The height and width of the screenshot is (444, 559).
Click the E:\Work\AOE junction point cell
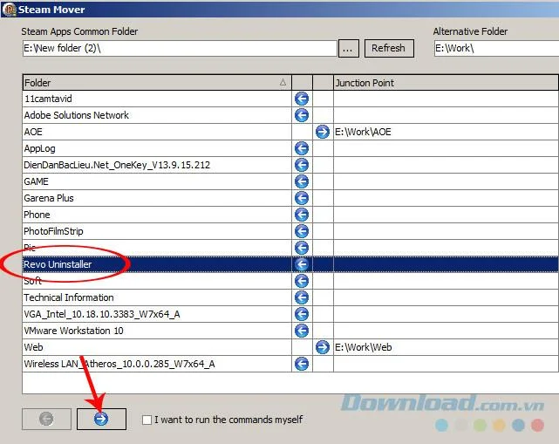point(446,132)
